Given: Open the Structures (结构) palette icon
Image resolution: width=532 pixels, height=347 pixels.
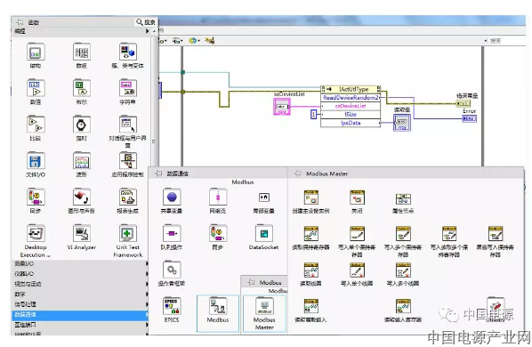Looking at the screenshot, I should (x=36, y=52).
